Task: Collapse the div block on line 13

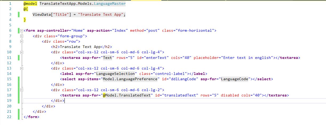Action: pyautogui.click(x=22, y=68)
